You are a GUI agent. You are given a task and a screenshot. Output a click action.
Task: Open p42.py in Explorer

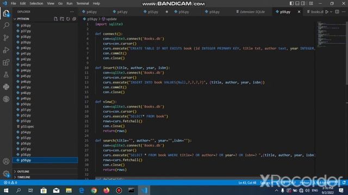(45, 59)
